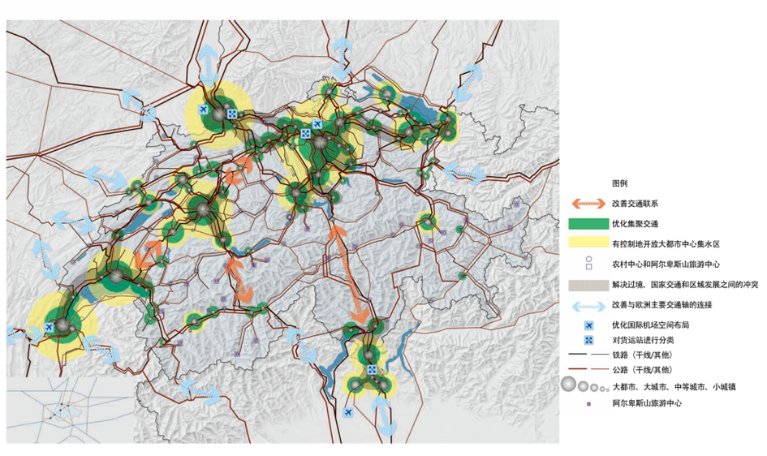Click the label 优化国际机场空间布局
The image size is (767, 456).
[651, 325]
